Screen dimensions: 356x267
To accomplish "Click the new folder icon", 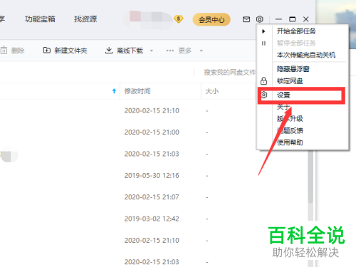I will [47, 51].
